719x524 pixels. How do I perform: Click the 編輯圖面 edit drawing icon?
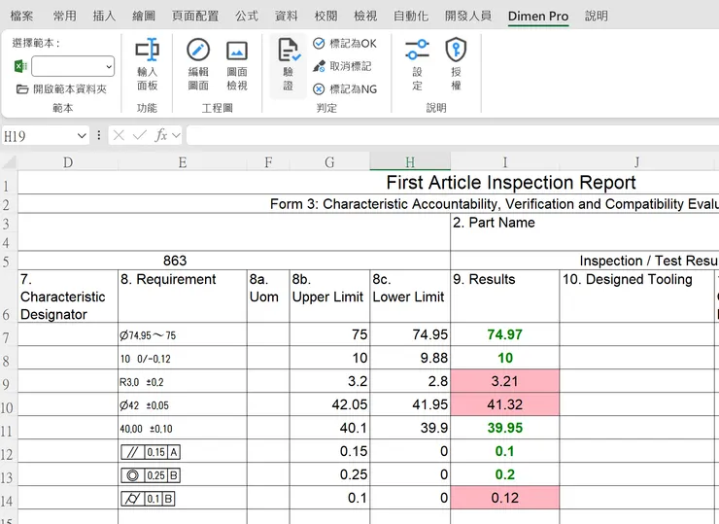[x=198, y=64]
